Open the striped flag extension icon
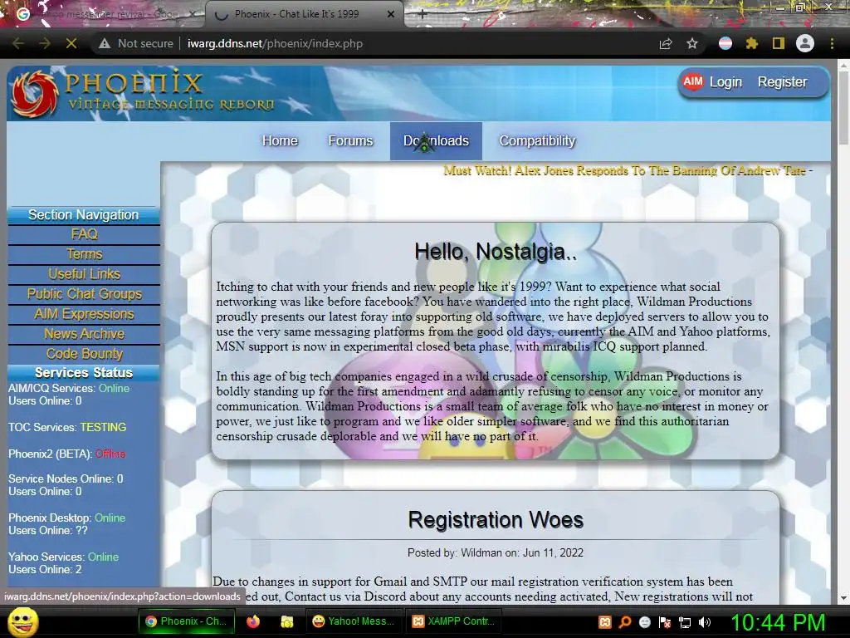 tap(725, 43)
